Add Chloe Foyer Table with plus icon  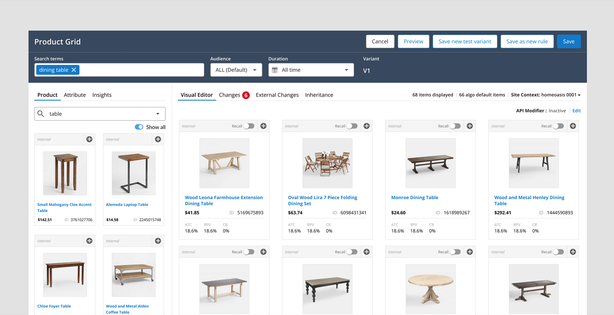tap(89, 241)
